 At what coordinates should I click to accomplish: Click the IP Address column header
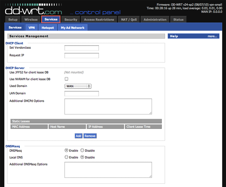tap(105, 127)
